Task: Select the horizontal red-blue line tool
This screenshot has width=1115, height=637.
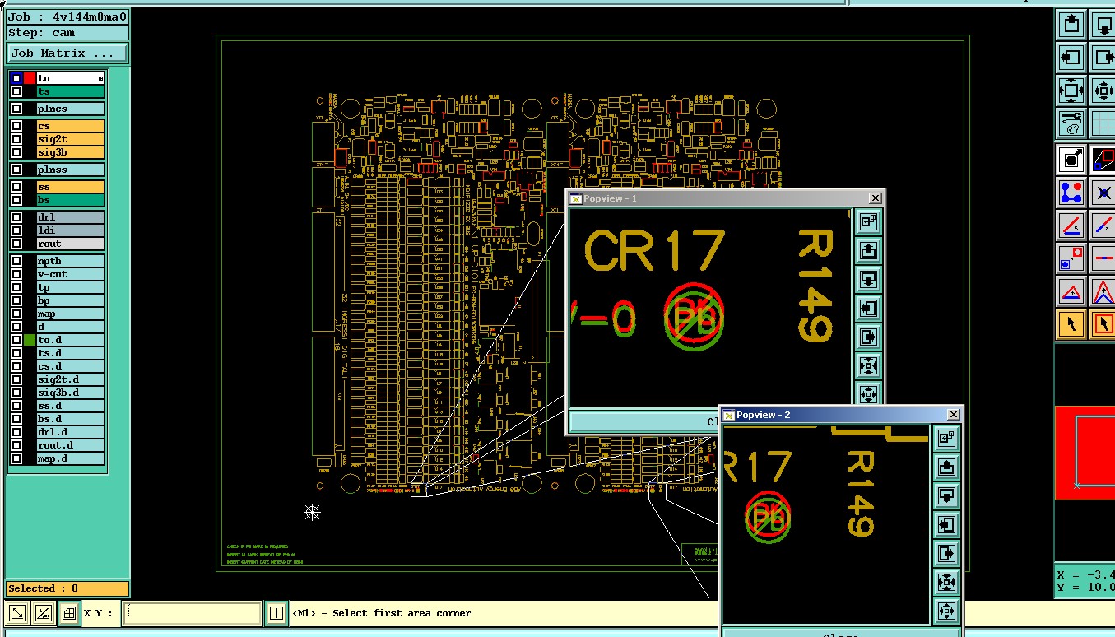Action: [1103, 258]
